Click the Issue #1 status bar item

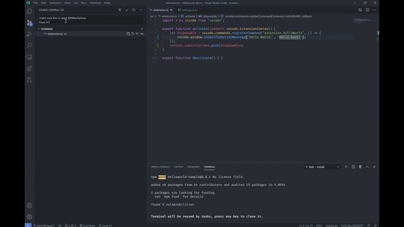click(x=105, y=226)
